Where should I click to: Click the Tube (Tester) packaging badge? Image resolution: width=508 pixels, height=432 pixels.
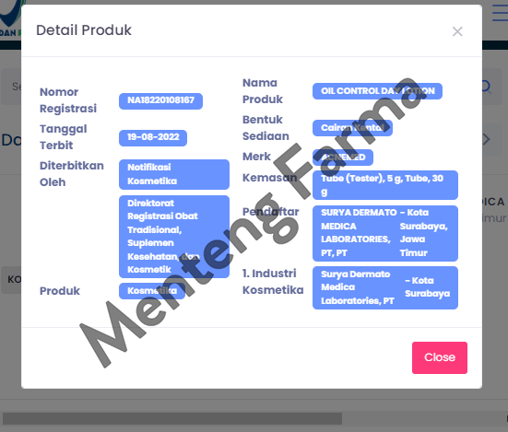point(385,185)
